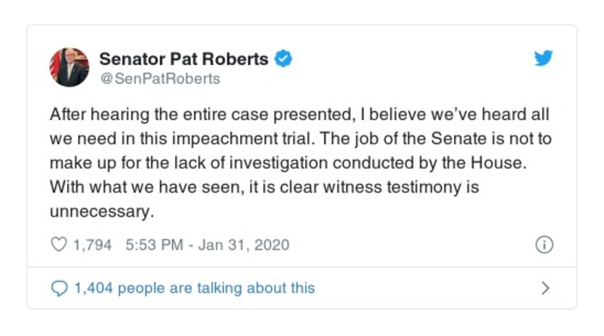604x336 pixels.
Task: Open the Twitter Ads info icon
Action: point(544,245)
